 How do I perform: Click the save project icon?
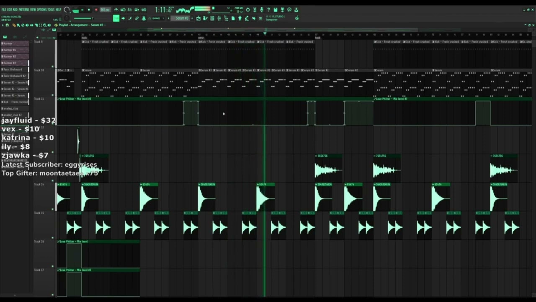(276, 10)
